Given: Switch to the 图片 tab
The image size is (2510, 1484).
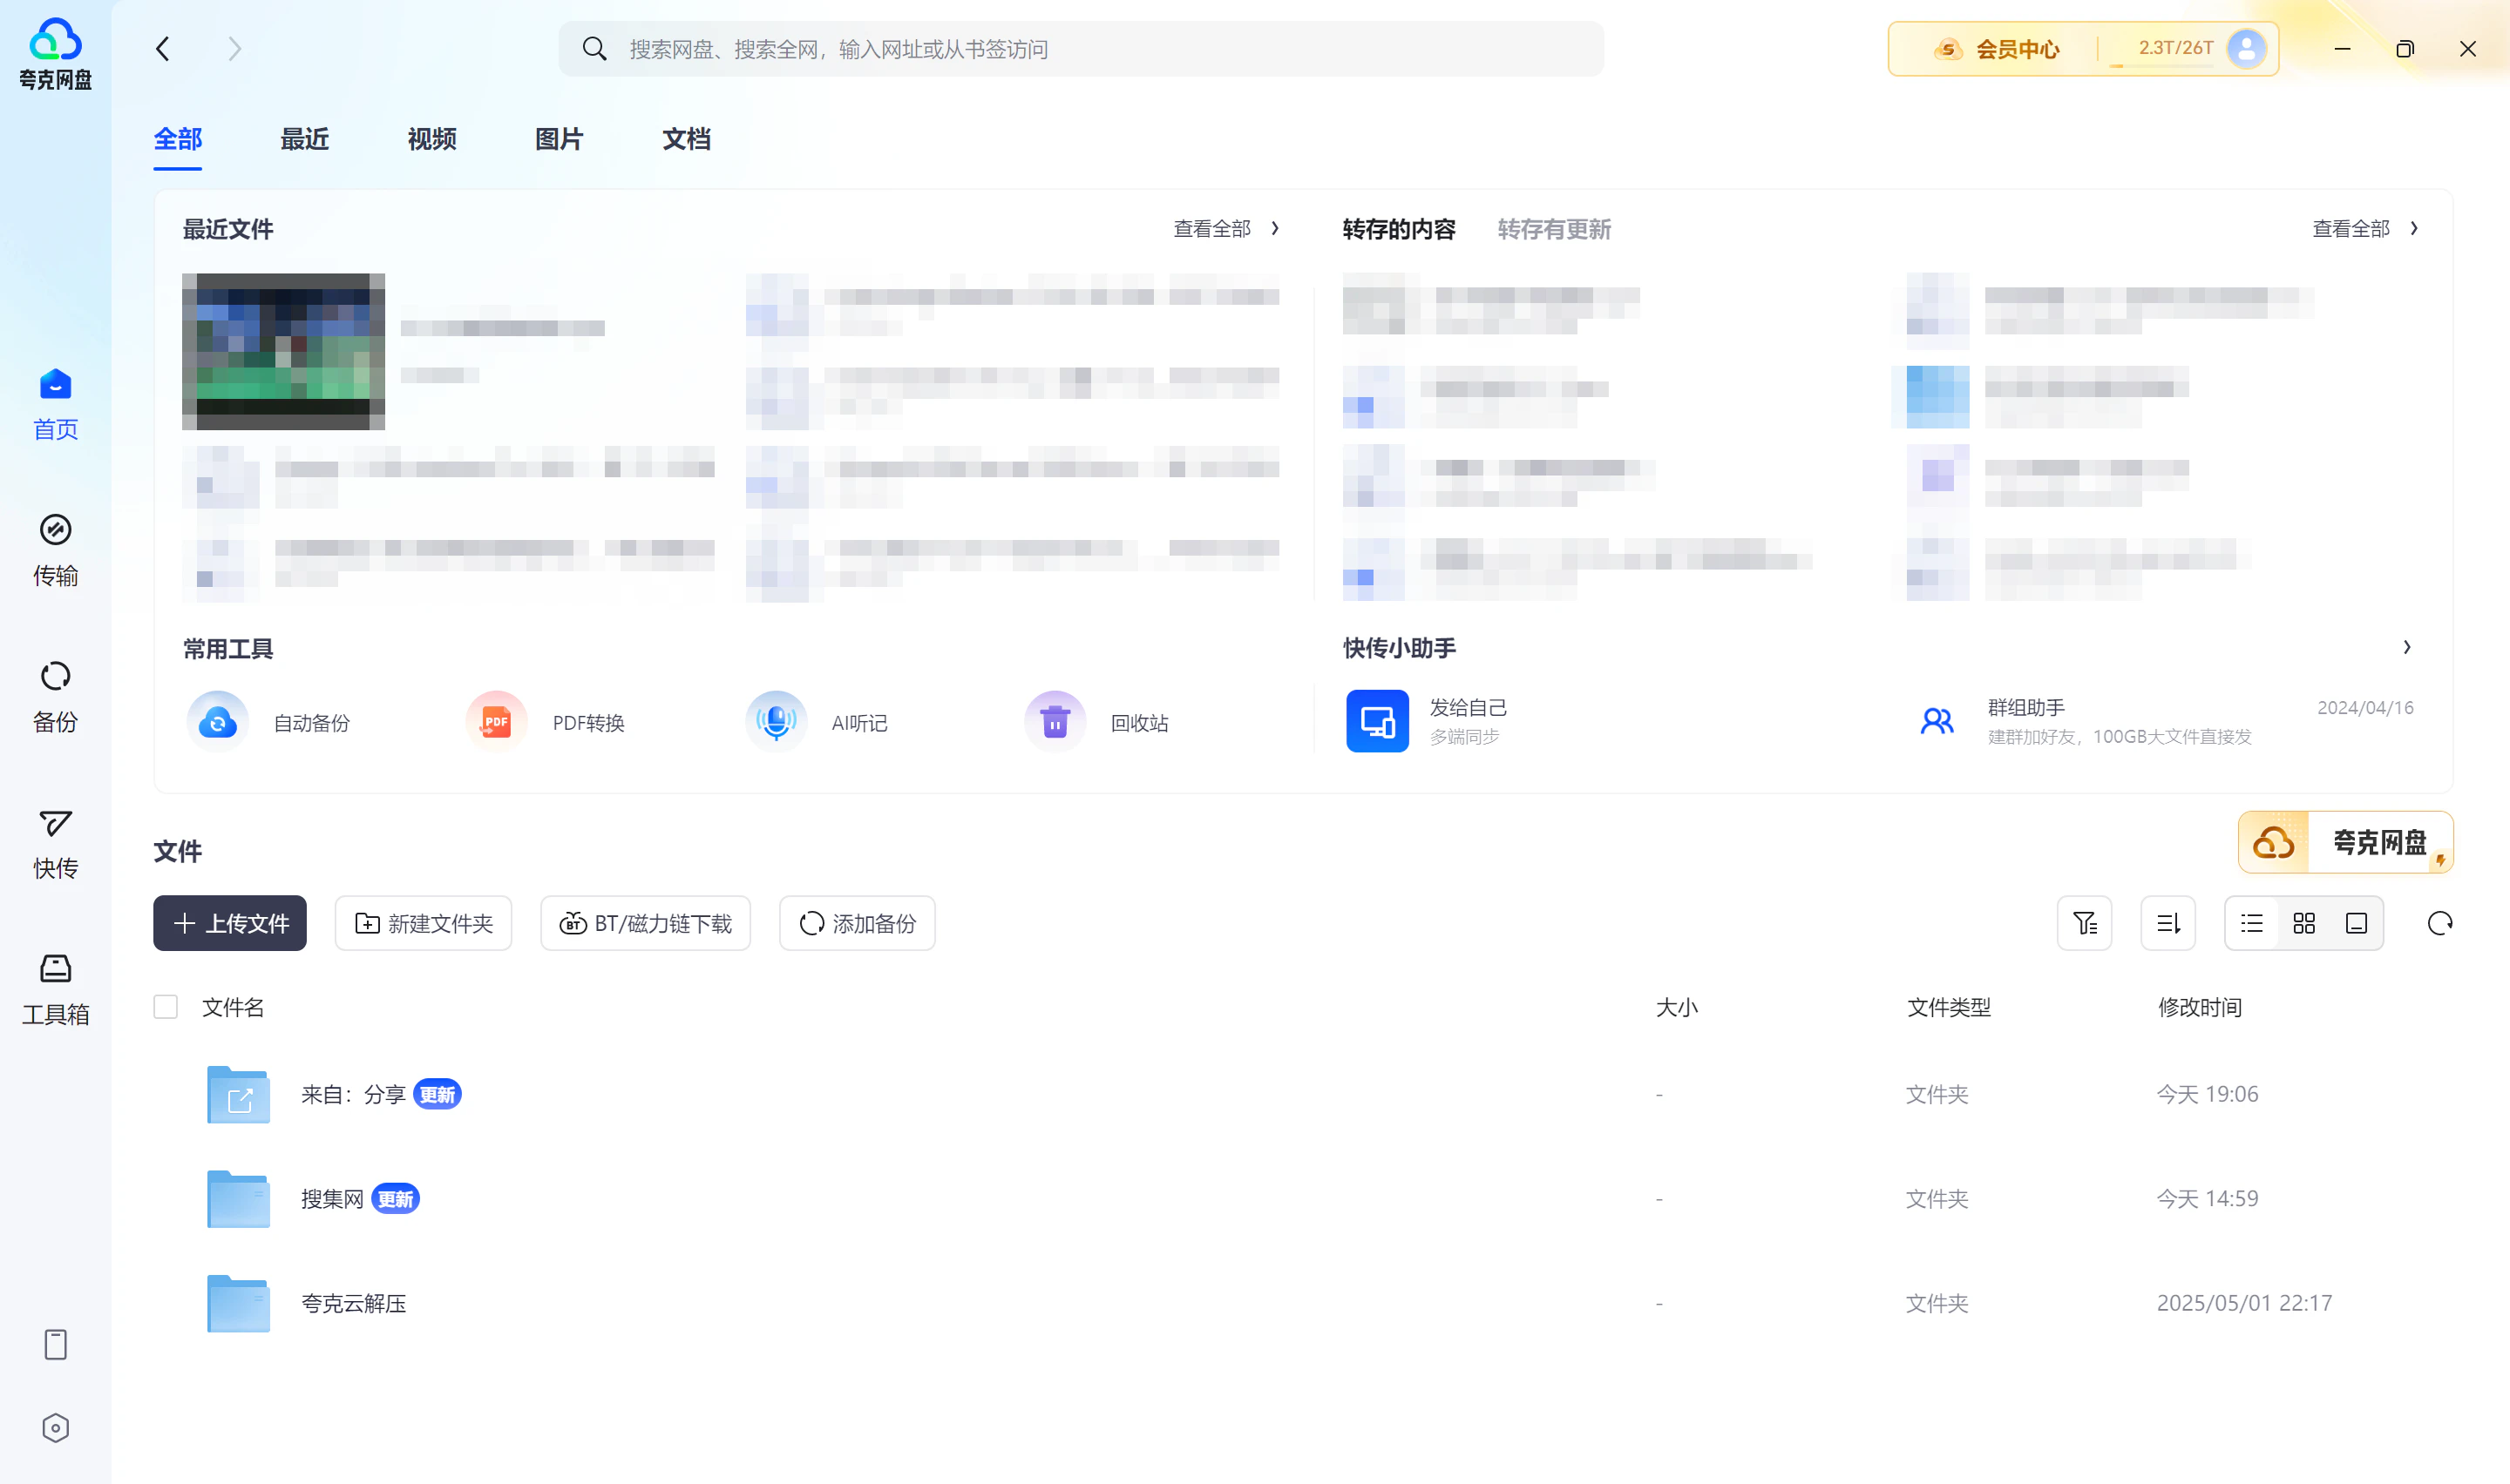Looking at the screenshot, I should (560, 139).
